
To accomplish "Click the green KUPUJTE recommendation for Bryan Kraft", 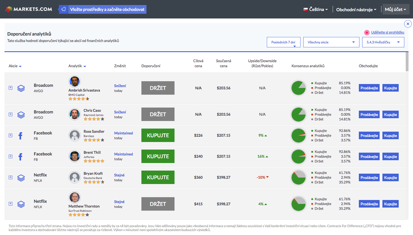I will pos(158,177).
